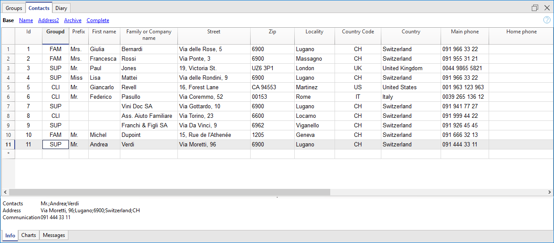The width and height of the screenshot is (554, 243).
Task: Select the Address2 view link
Action: click(x=48, y=20)
